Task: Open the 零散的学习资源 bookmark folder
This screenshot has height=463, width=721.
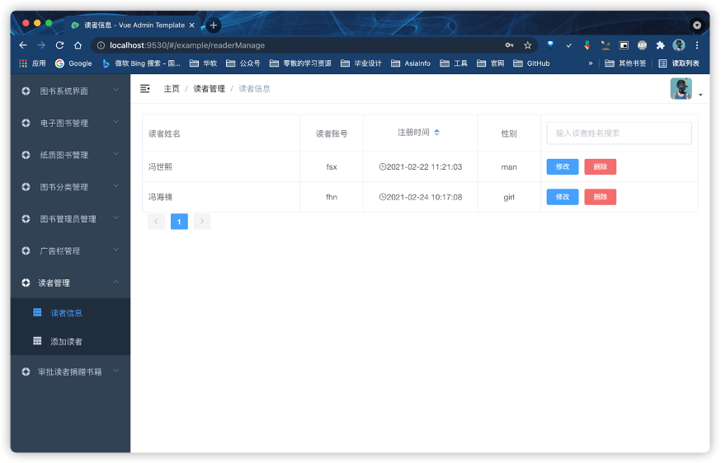Action: tap(301, 63)
